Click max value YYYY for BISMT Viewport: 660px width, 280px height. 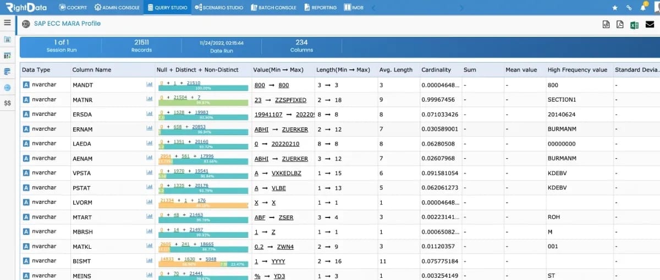pyautogui.click(x=278, y=261)
